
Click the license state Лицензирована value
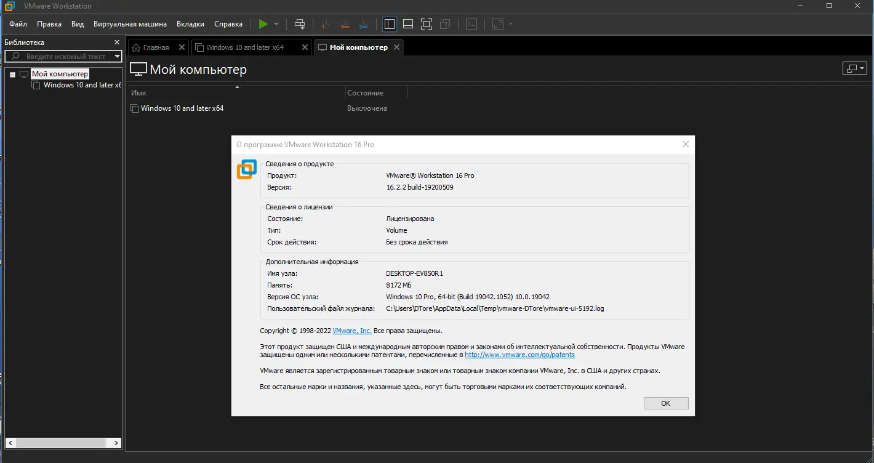(x=410, y=219)
